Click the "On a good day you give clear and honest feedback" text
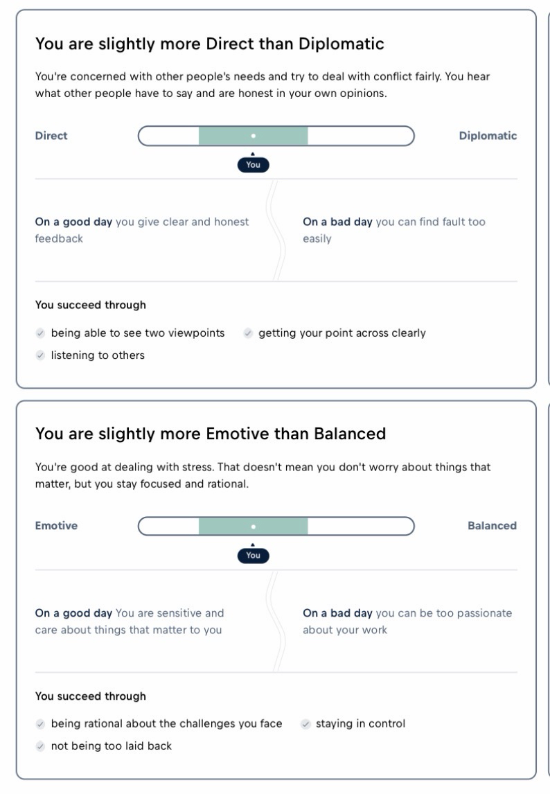The image size is (550, 794). [142, 230]
